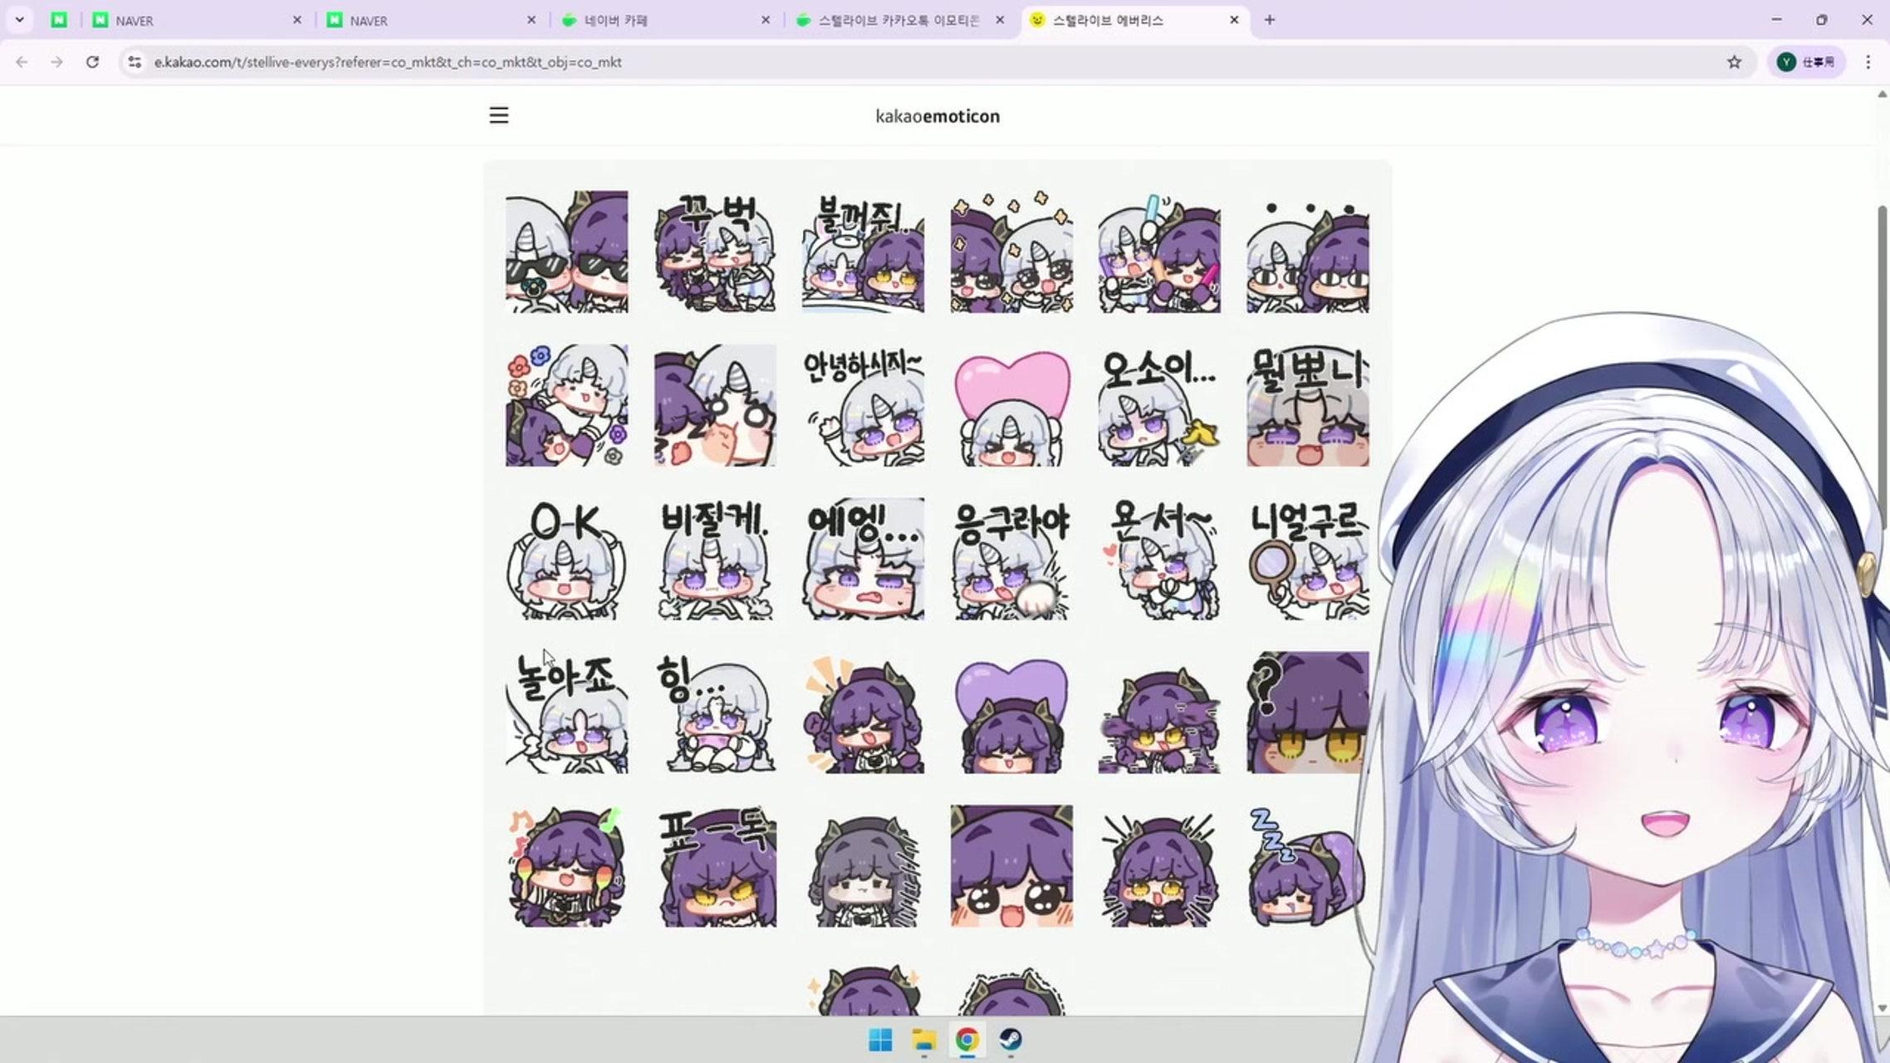The image size is (1890, 1063).
Task: Switch to the 네이버 카페 tab
Action: pyautogui.click(x=666, y=20)
